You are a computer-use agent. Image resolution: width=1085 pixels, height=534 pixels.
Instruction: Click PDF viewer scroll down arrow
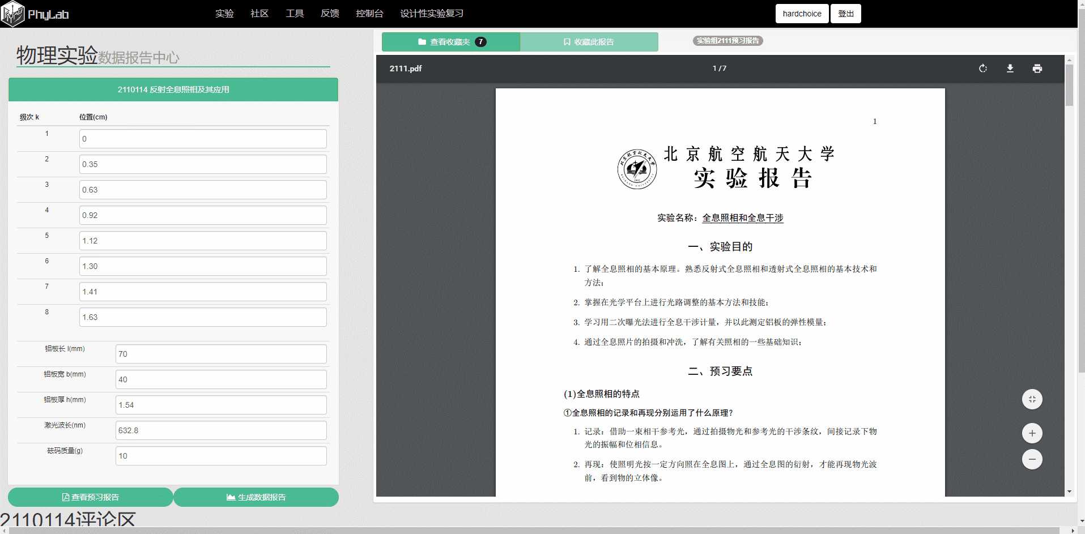1069,492
